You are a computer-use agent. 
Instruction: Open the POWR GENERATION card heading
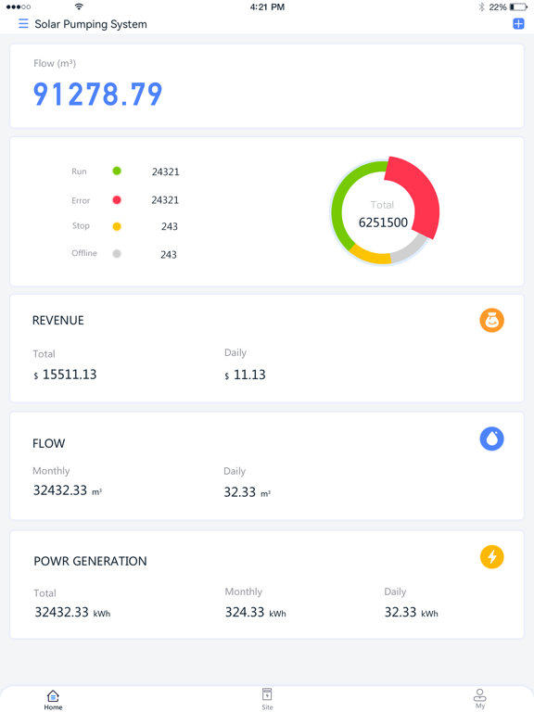90,561
